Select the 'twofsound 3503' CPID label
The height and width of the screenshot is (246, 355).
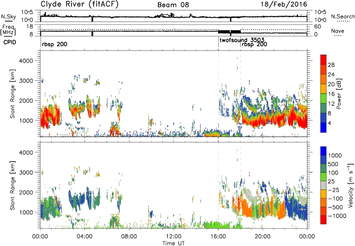click(x=242, y=40)
